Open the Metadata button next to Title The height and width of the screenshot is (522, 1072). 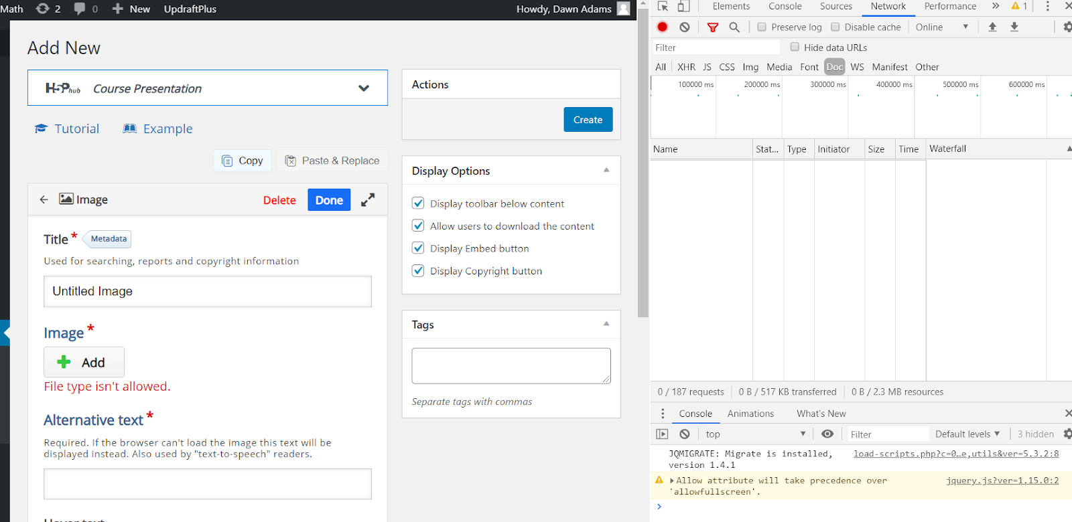pyautogui.click(x=108, y=239)
